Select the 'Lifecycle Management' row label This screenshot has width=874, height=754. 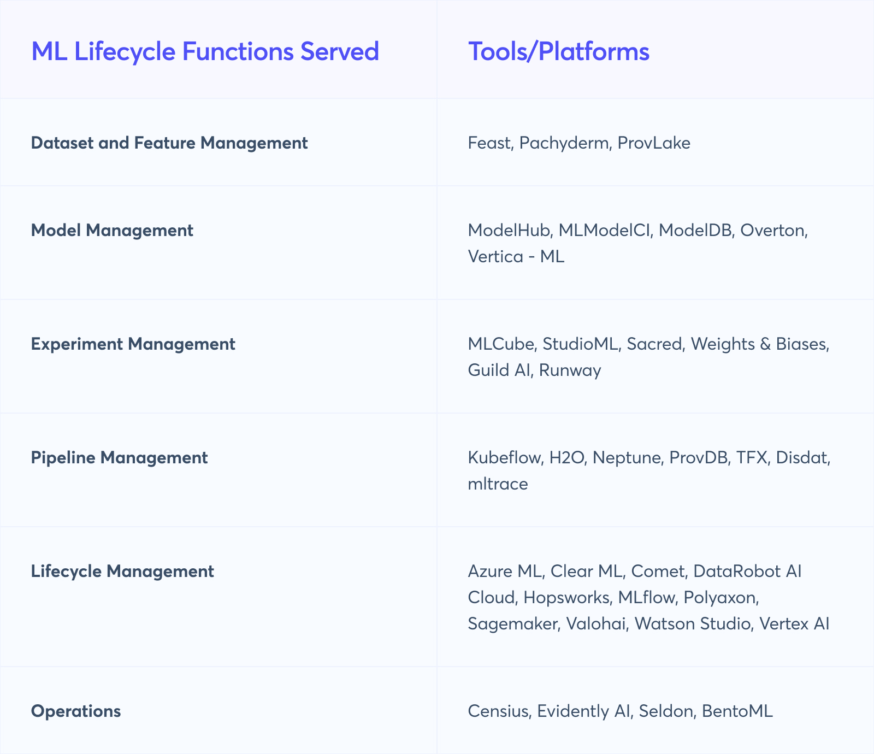pyautogui.click(x=122, y=571)
